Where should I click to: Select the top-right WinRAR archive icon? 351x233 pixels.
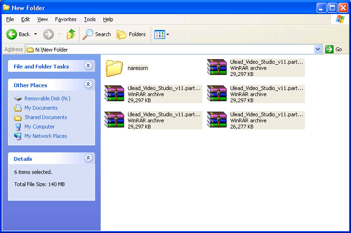point(217,67)
